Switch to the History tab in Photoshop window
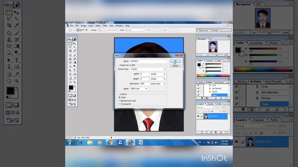This screenshot has width=298, height=167. (x=201, y=83)
